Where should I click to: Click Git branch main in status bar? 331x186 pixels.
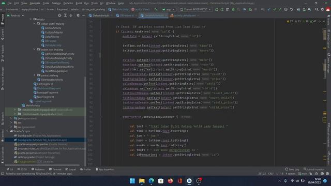[x=303, y=174]
